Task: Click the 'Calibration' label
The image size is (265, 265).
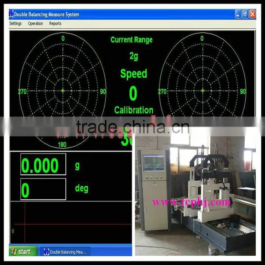Action: coord(134,110)
